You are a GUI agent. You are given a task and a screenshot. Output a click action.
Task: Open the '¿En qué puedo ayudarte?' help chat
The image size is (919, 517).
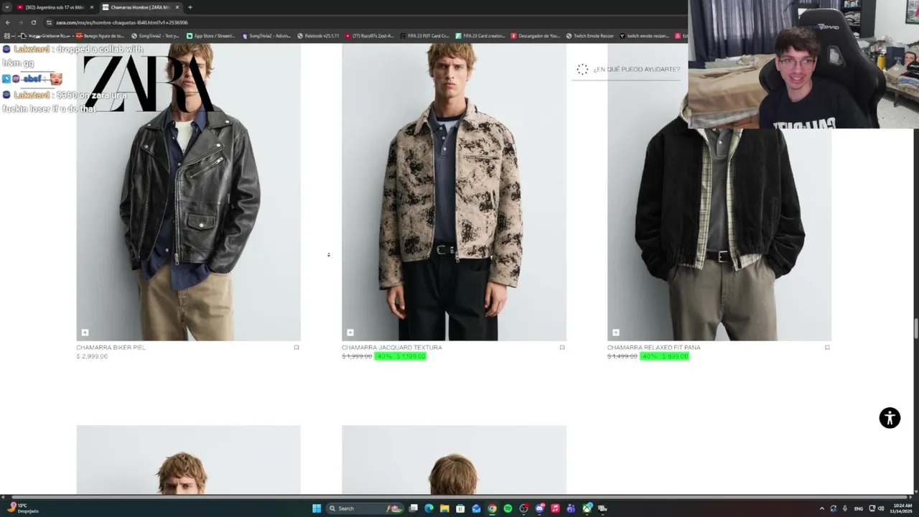pyautogui.click(x=628, y=70)
